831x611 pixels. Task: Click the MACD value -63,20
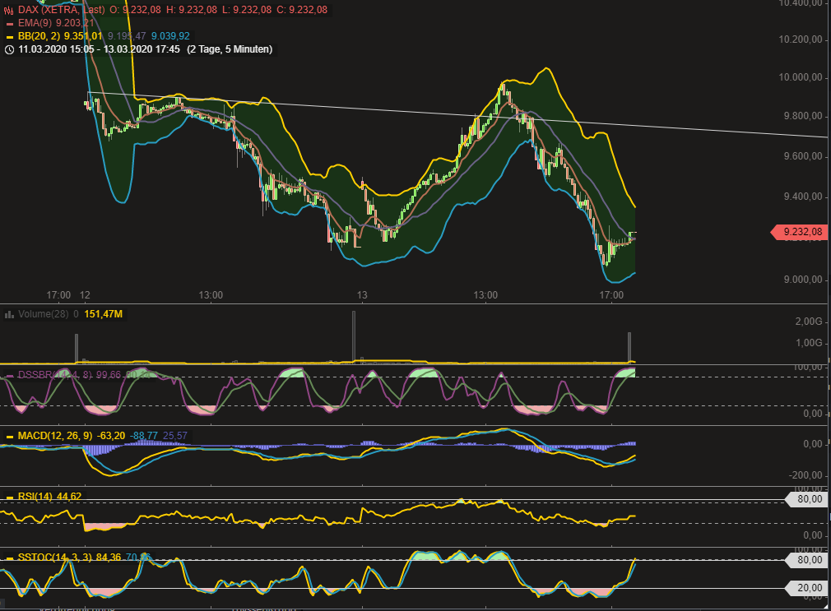pyautogui.click(x=111, y=436)
